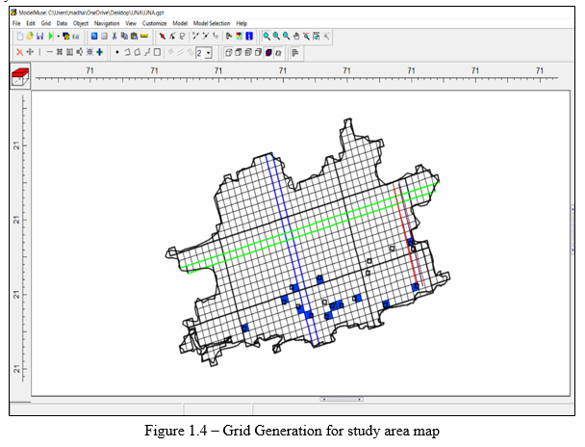Select the Create Rectangle Object tool

coord(158,52)
